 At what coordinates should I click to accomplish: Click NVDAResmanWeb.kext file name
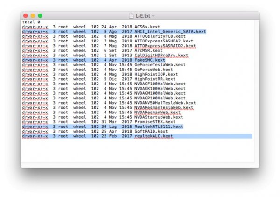(x=157, y=113)
